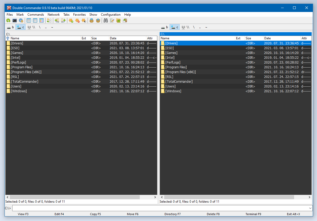
Task: Open Options via gear toolbar icon
Action: (21, 20)
